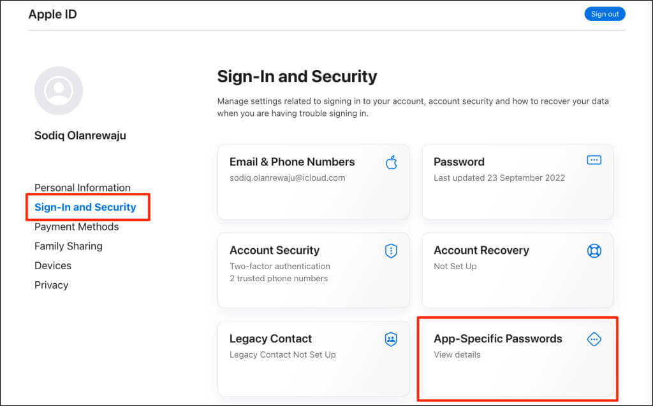
Task: Open Account Security two-factor details
Action: coord(314,270)
